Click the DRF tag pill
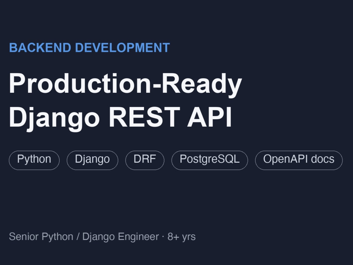The height and width of the screenshot is (265, 353). 145,160
